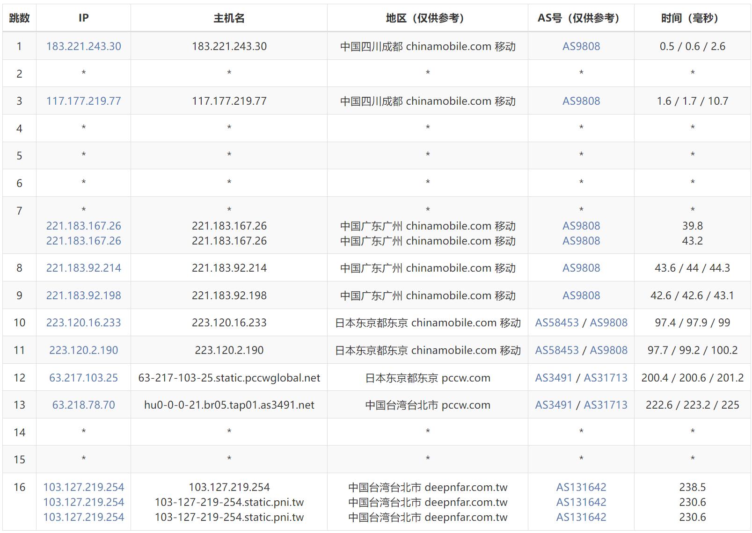
Task: Select time cell 43.6 / 44 / 44.3
Action: click(x=693, y=268)
